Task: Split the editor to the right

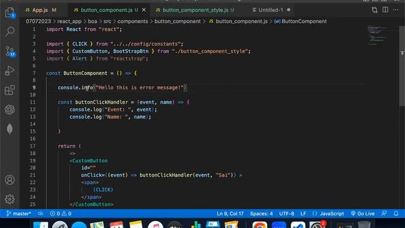Action: coord(385,10)
